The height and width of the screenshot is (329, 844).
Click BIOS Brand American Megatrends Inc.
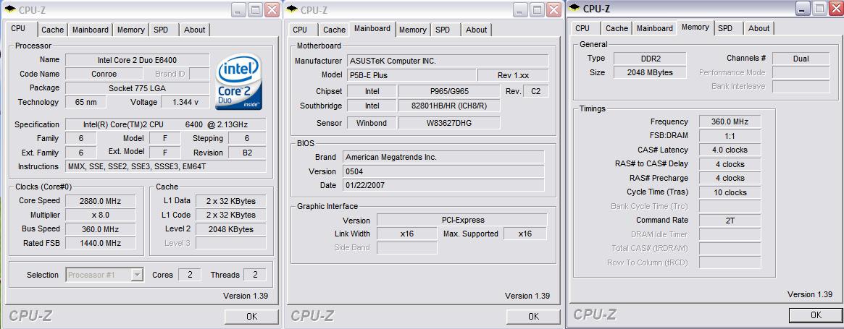coord(443,158)
